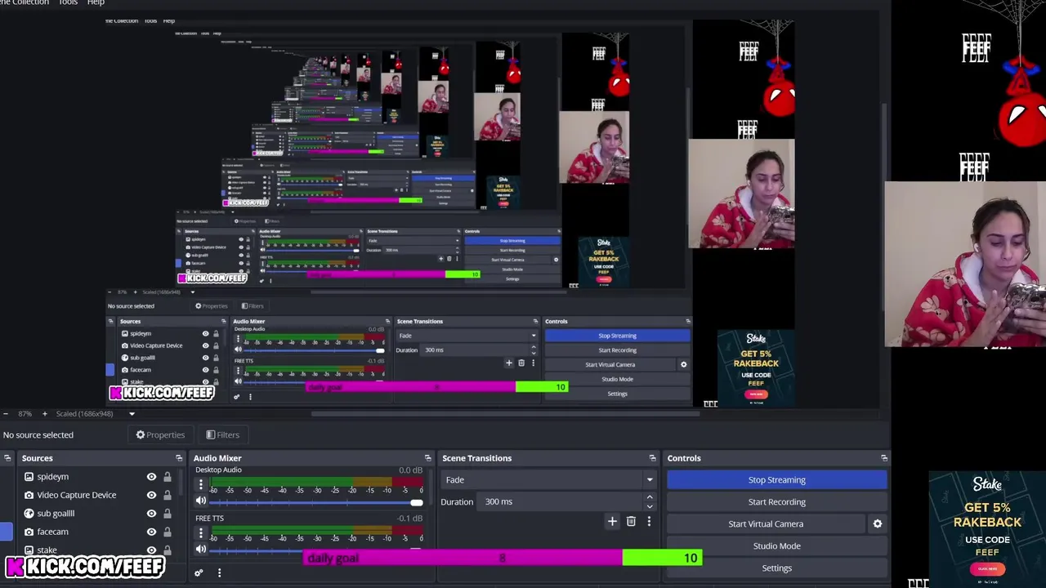Increase transition duration with up arrow

[650, 497]
